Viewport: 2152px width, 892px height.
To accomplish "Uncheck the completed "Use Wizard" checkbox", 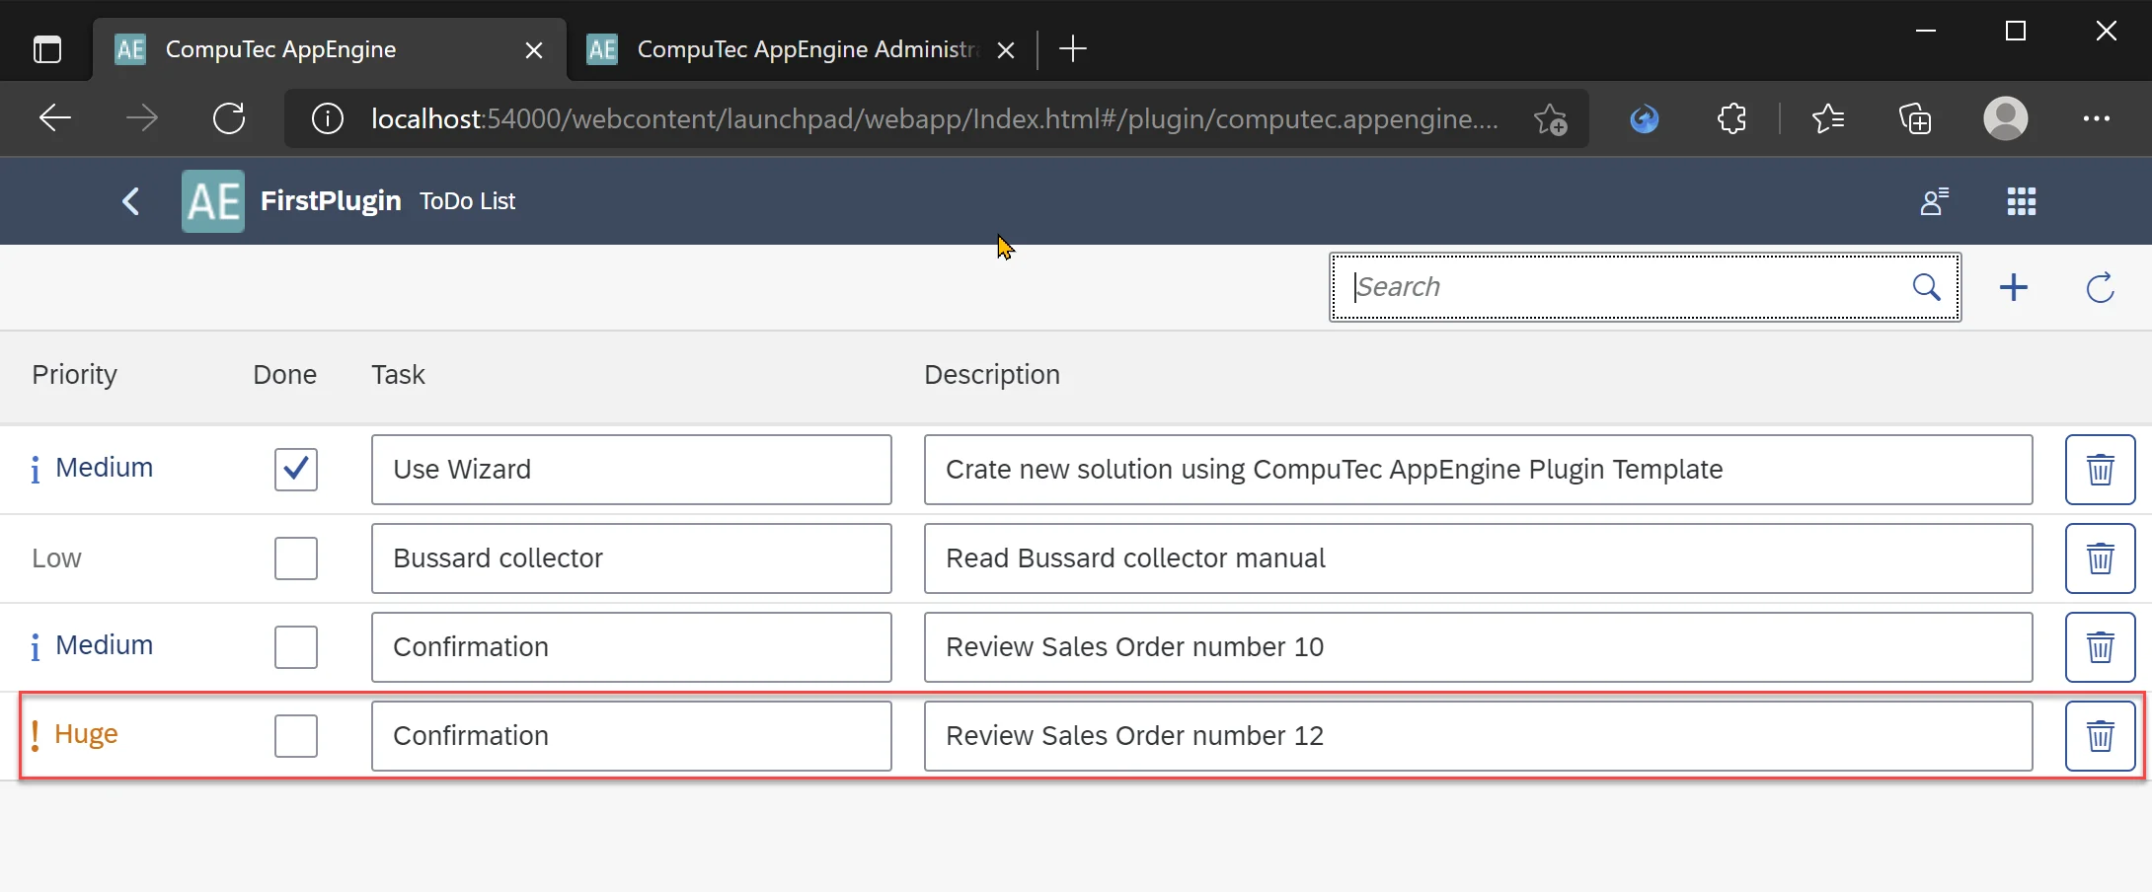I will point(294,470).
